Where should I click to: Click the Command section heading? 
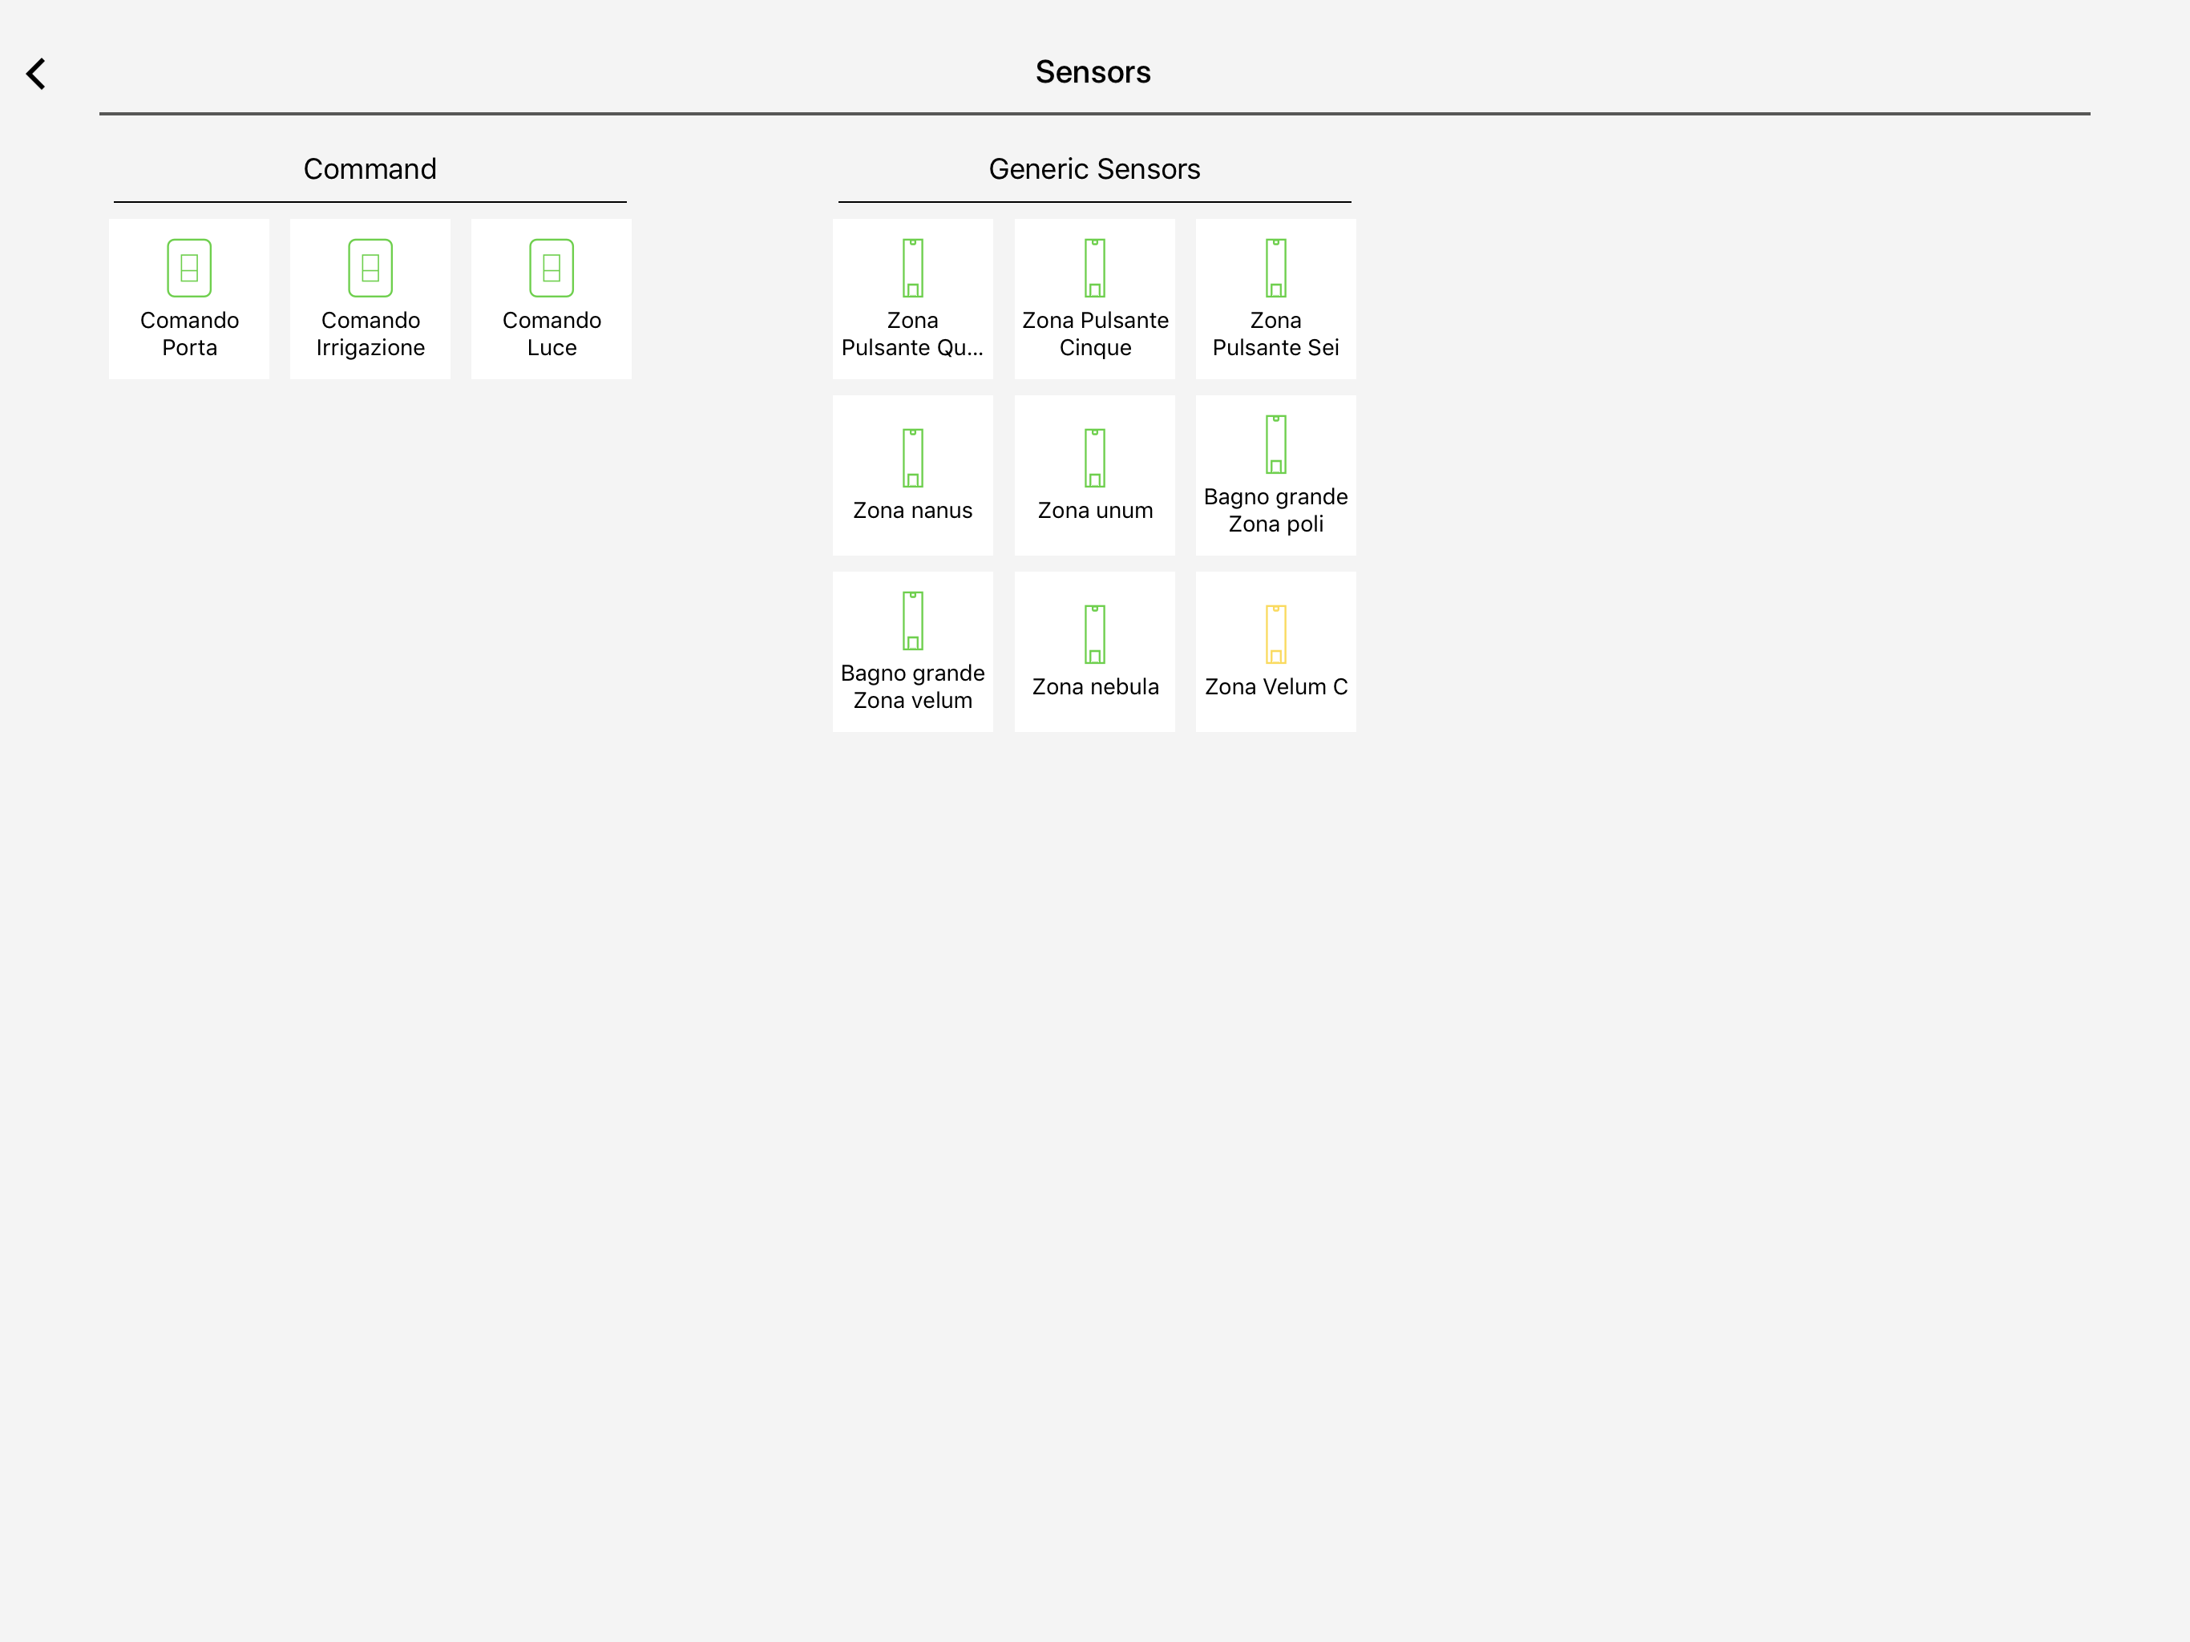coord(370,169)
